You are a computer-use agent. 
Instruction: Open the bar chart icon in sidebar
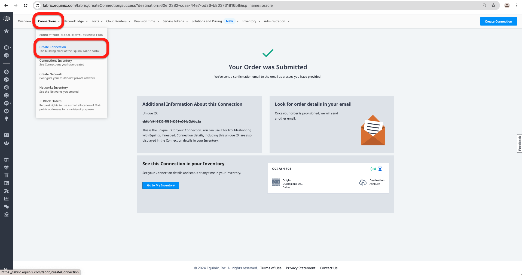coord(6,199)
